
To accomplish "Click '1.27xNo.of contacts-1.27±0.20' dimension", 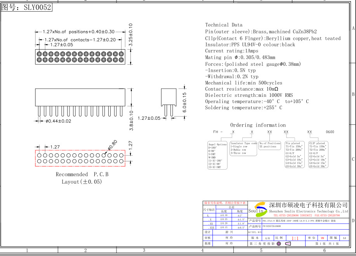I will (80, 40).
